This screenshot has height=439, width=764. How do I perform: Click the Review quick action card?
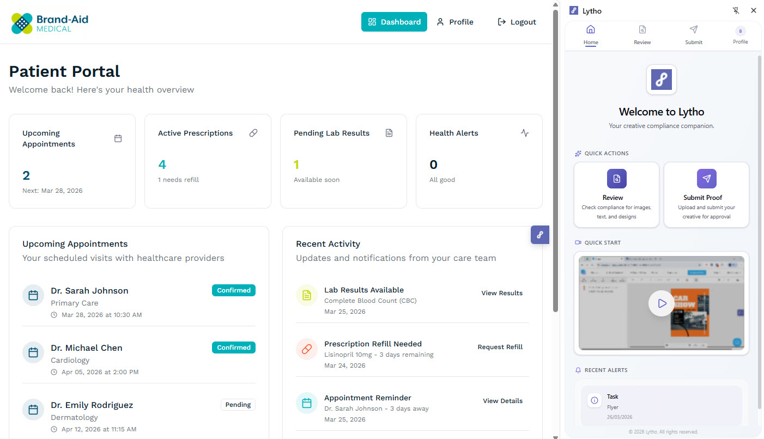tap(616, 194)
